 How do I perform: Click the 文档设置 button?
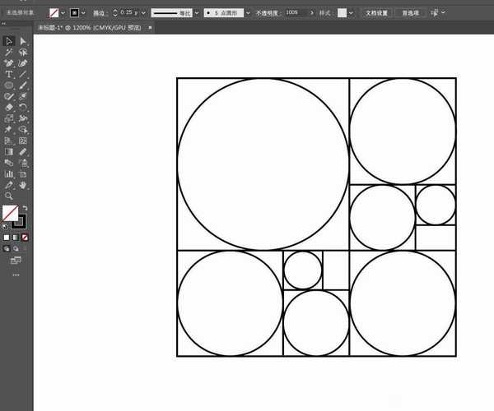(375, 14)
